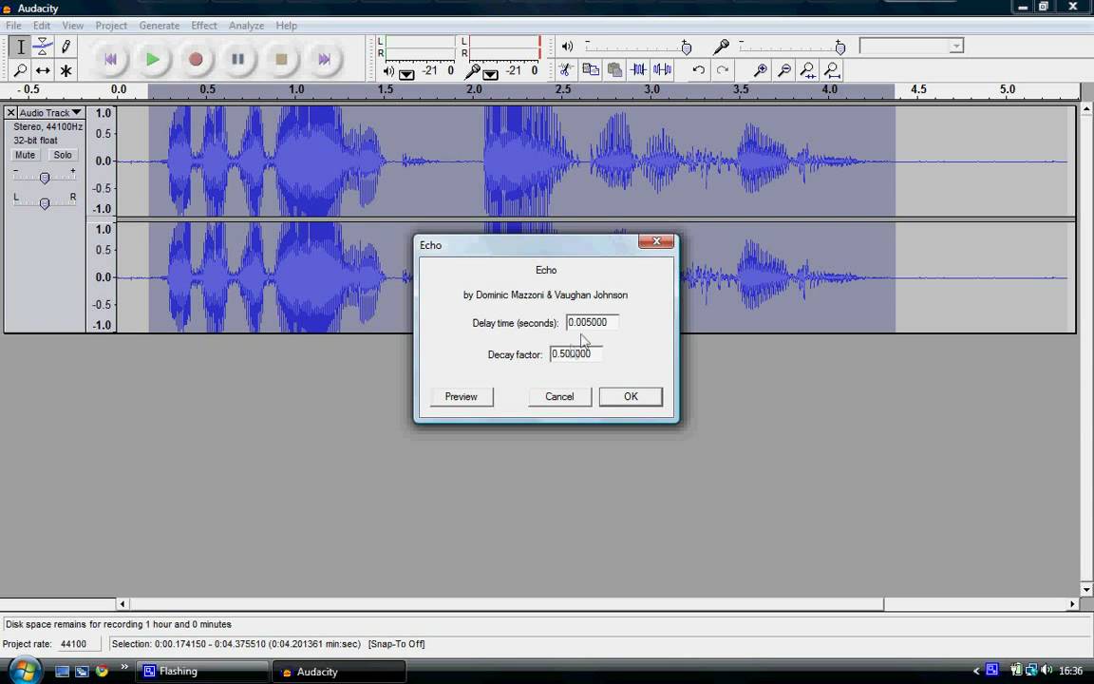This screenshot has width=1094, height=684.
Task: Click the Delay time input field
Action: [x=592, y=322]
